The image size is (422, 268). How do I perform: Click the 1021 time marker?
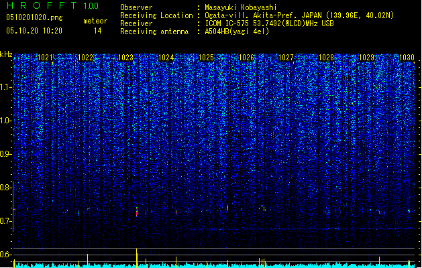(45, 58)
